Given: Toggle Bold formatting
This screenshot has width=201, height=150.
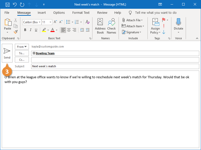Looking at the screenshot, I should pos(25,30).
